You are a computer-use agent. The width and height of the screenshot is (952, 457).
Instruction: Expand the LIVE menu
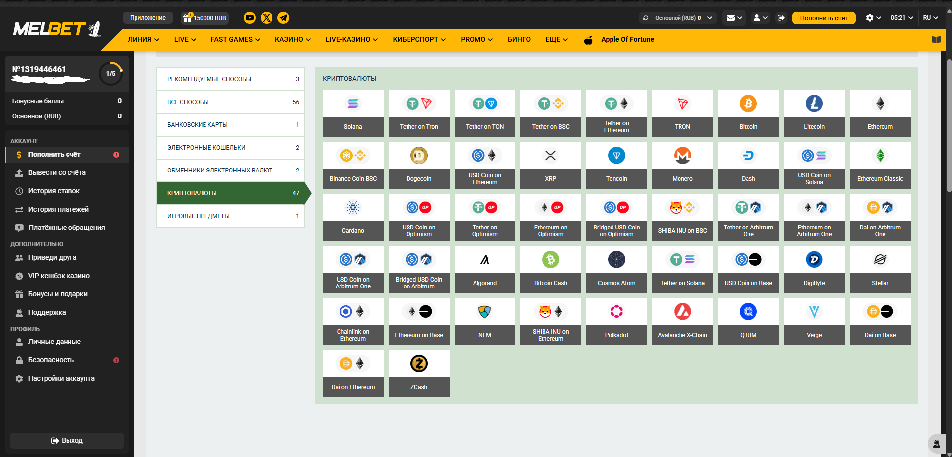(185, 39)
